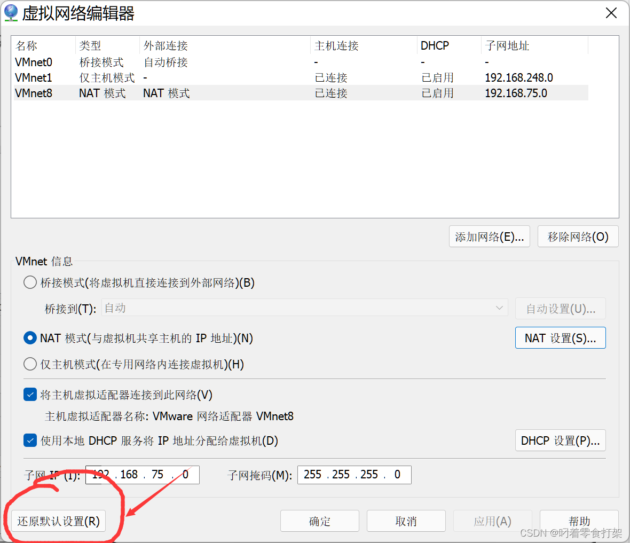
Task: Click subnet address 192.168.248.0 cell
Action: [519, 77]
